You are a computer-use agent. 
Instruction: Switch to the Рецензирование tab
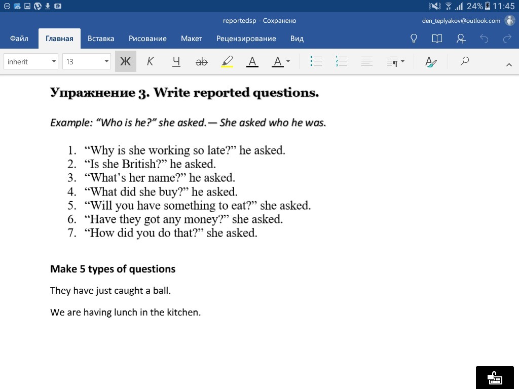tap(246, 38)
